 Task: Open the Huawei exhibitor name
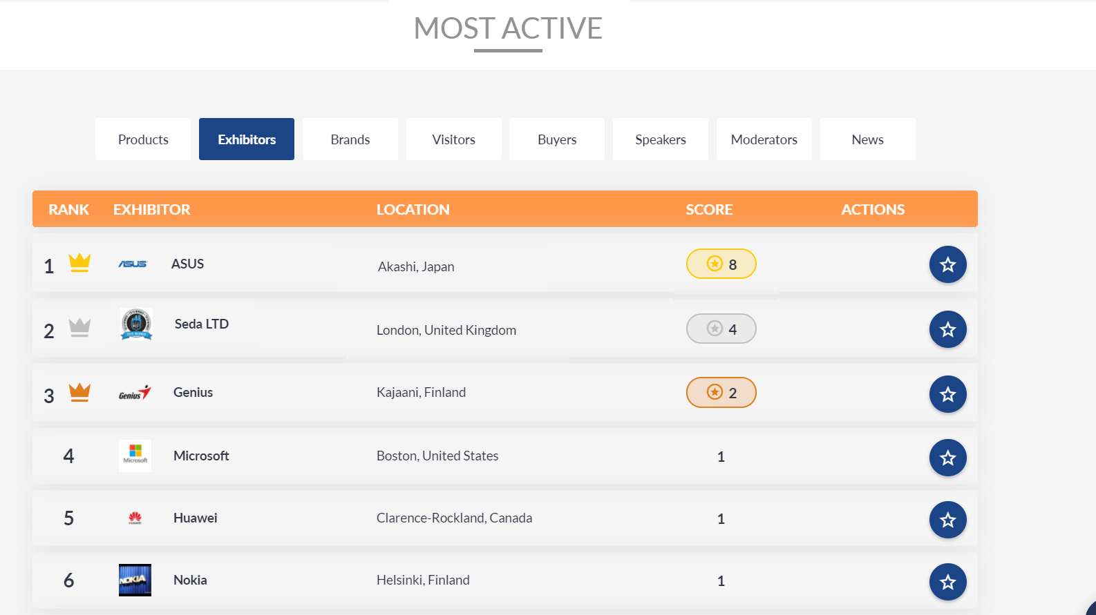point(196,518)
